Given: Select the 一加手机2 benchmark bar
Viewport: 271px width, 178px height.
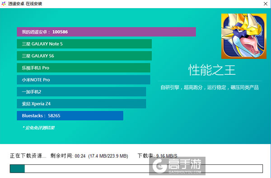Looking at the screenshot, I should tap(81, 91).
